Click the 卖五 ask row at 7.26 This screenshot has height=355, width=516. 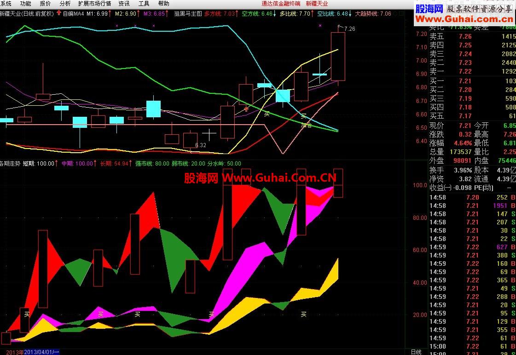(x=472, y=36)
